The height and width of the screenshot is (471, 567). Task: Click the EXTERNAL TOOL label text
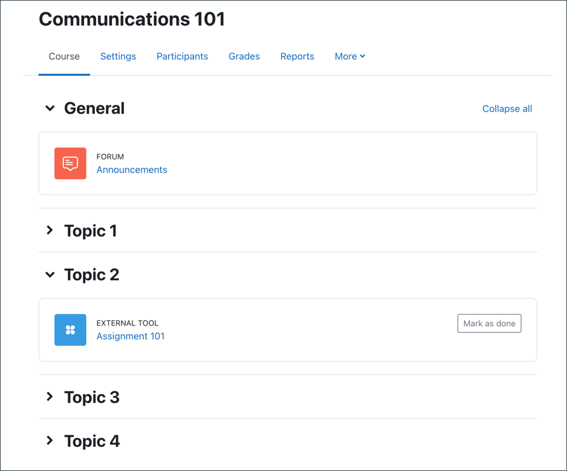(127, 324)
